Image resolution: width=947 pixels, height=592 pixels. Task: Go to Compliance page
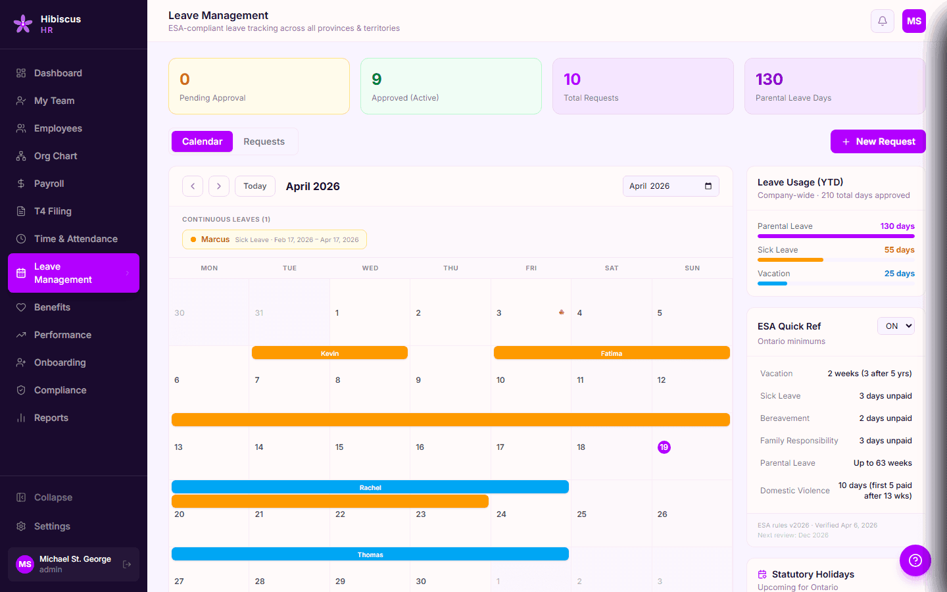pyautogui.click(x=74, y=390)
